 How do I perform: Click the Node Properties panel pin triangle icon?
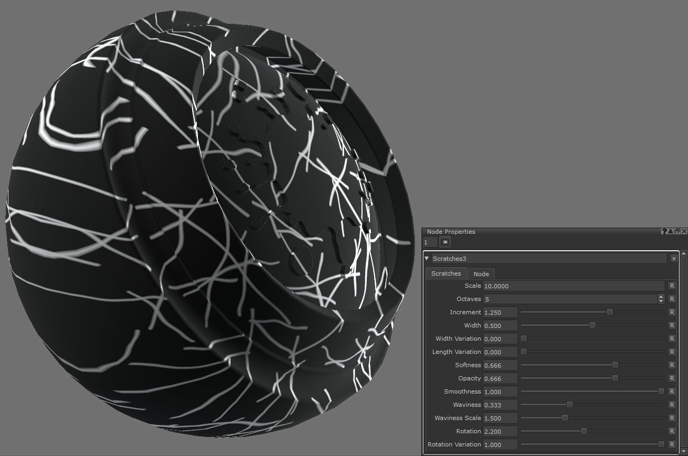point(671,232)
